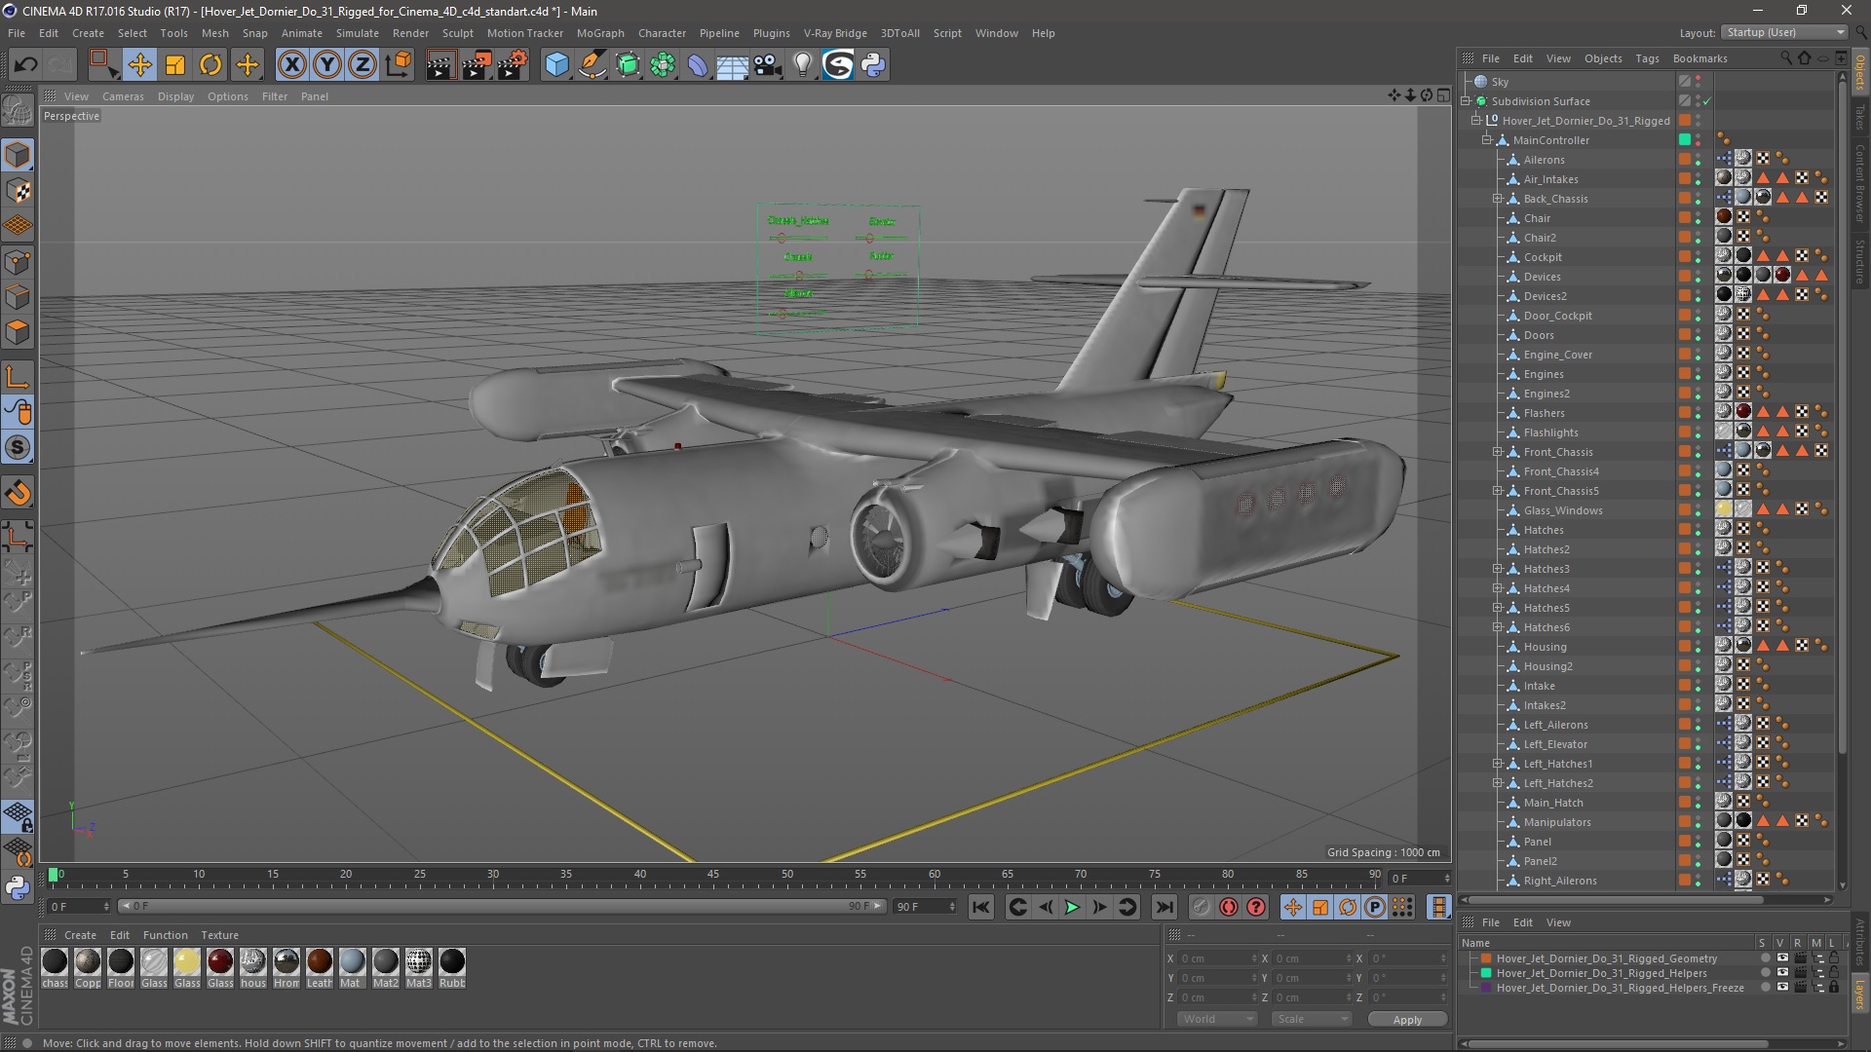Viewport: 1871px width, 1052px height.
Task: Open the MoGraph menu
Action: click(x=600, y=33)
